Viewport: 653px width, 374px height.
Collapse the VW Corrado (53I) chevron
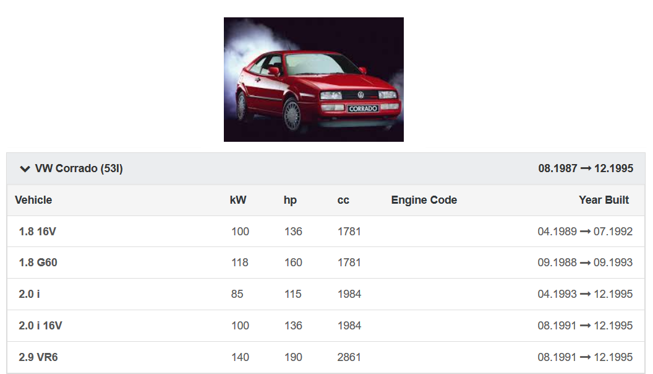pos(25,168)
